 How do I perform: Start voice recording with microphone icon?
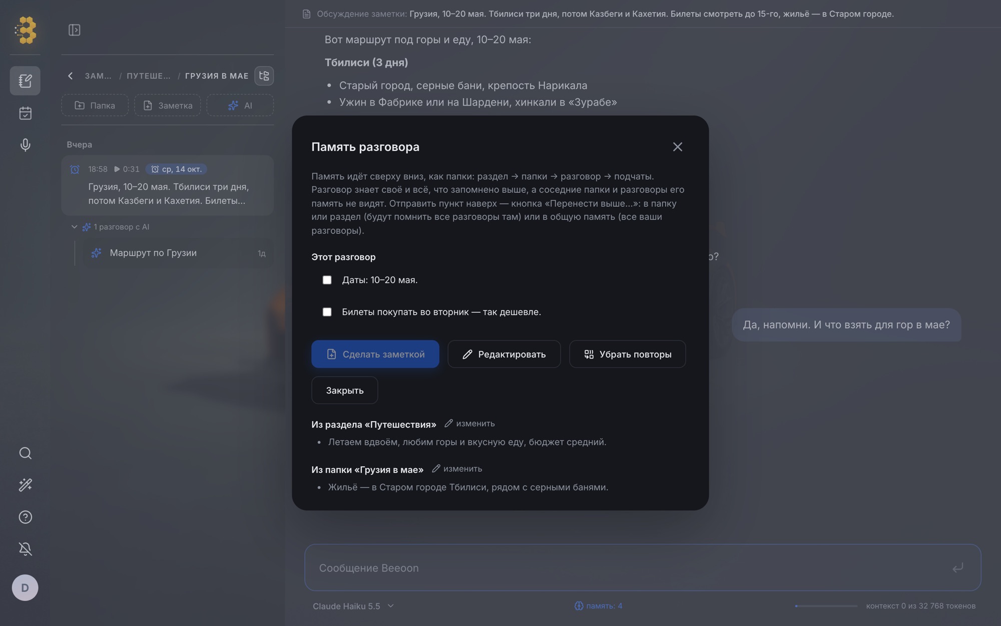click(x=25, y=145)
